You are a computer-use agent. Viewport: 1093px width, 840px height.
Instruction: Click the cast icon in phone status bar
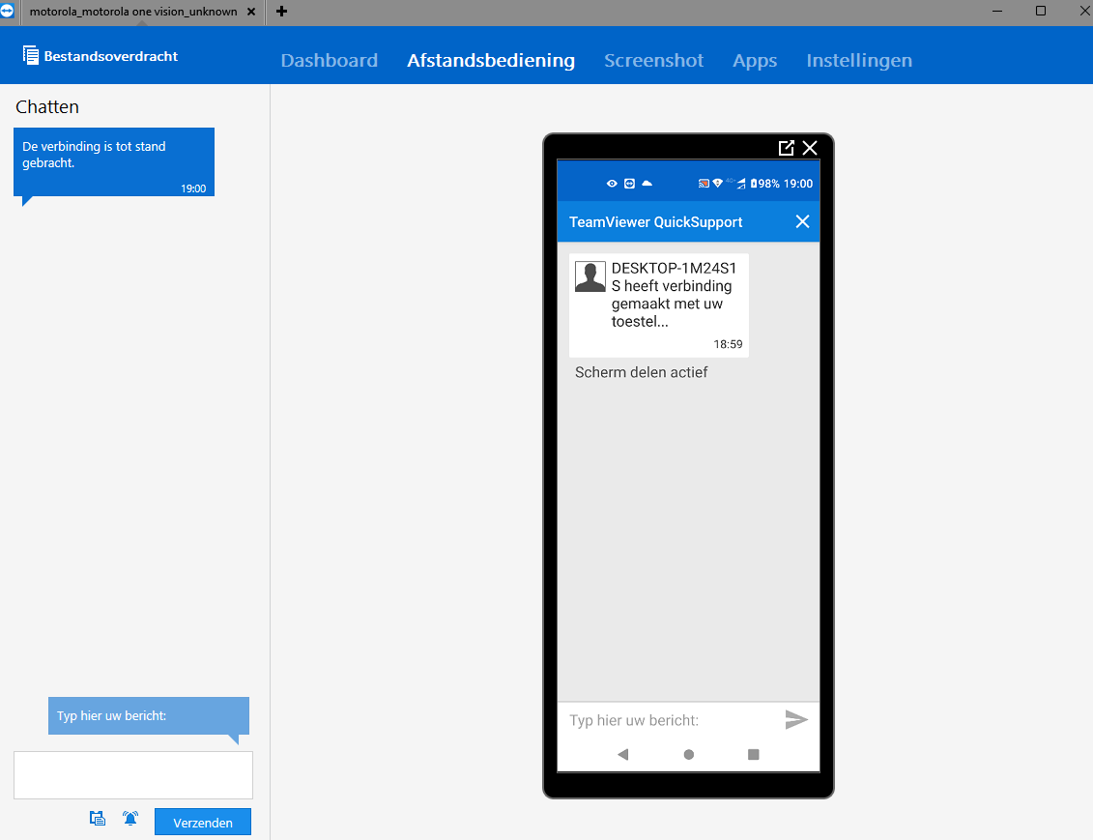(x=704, y=184)
